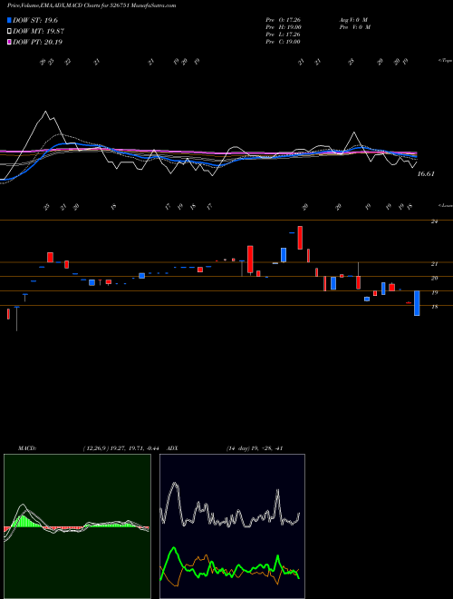Click ADX parameters '(14 day) 19, +28, -41'
The image size is (453, 599).
point(254,448)
